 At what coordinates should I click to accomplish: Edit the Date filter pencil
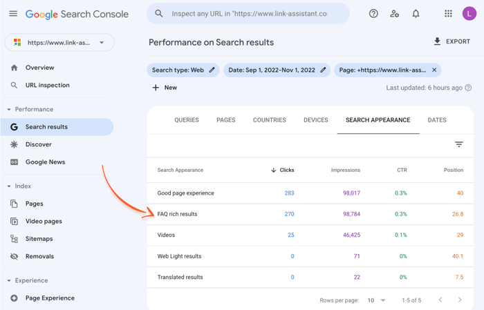[323, 70]
